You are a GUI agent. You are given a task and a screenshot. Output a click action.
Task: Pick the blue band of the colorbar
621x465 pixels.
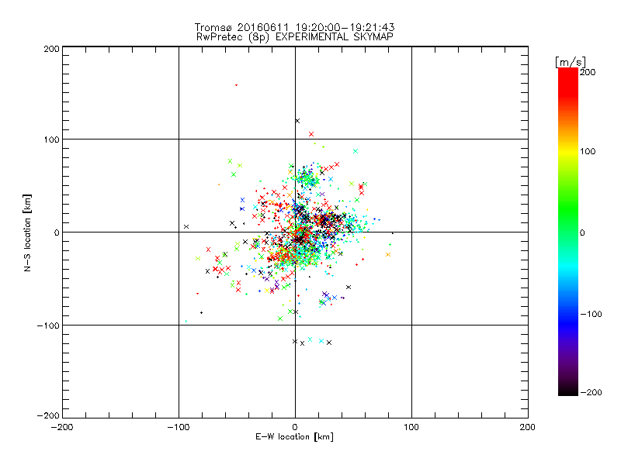click(568, 322)
